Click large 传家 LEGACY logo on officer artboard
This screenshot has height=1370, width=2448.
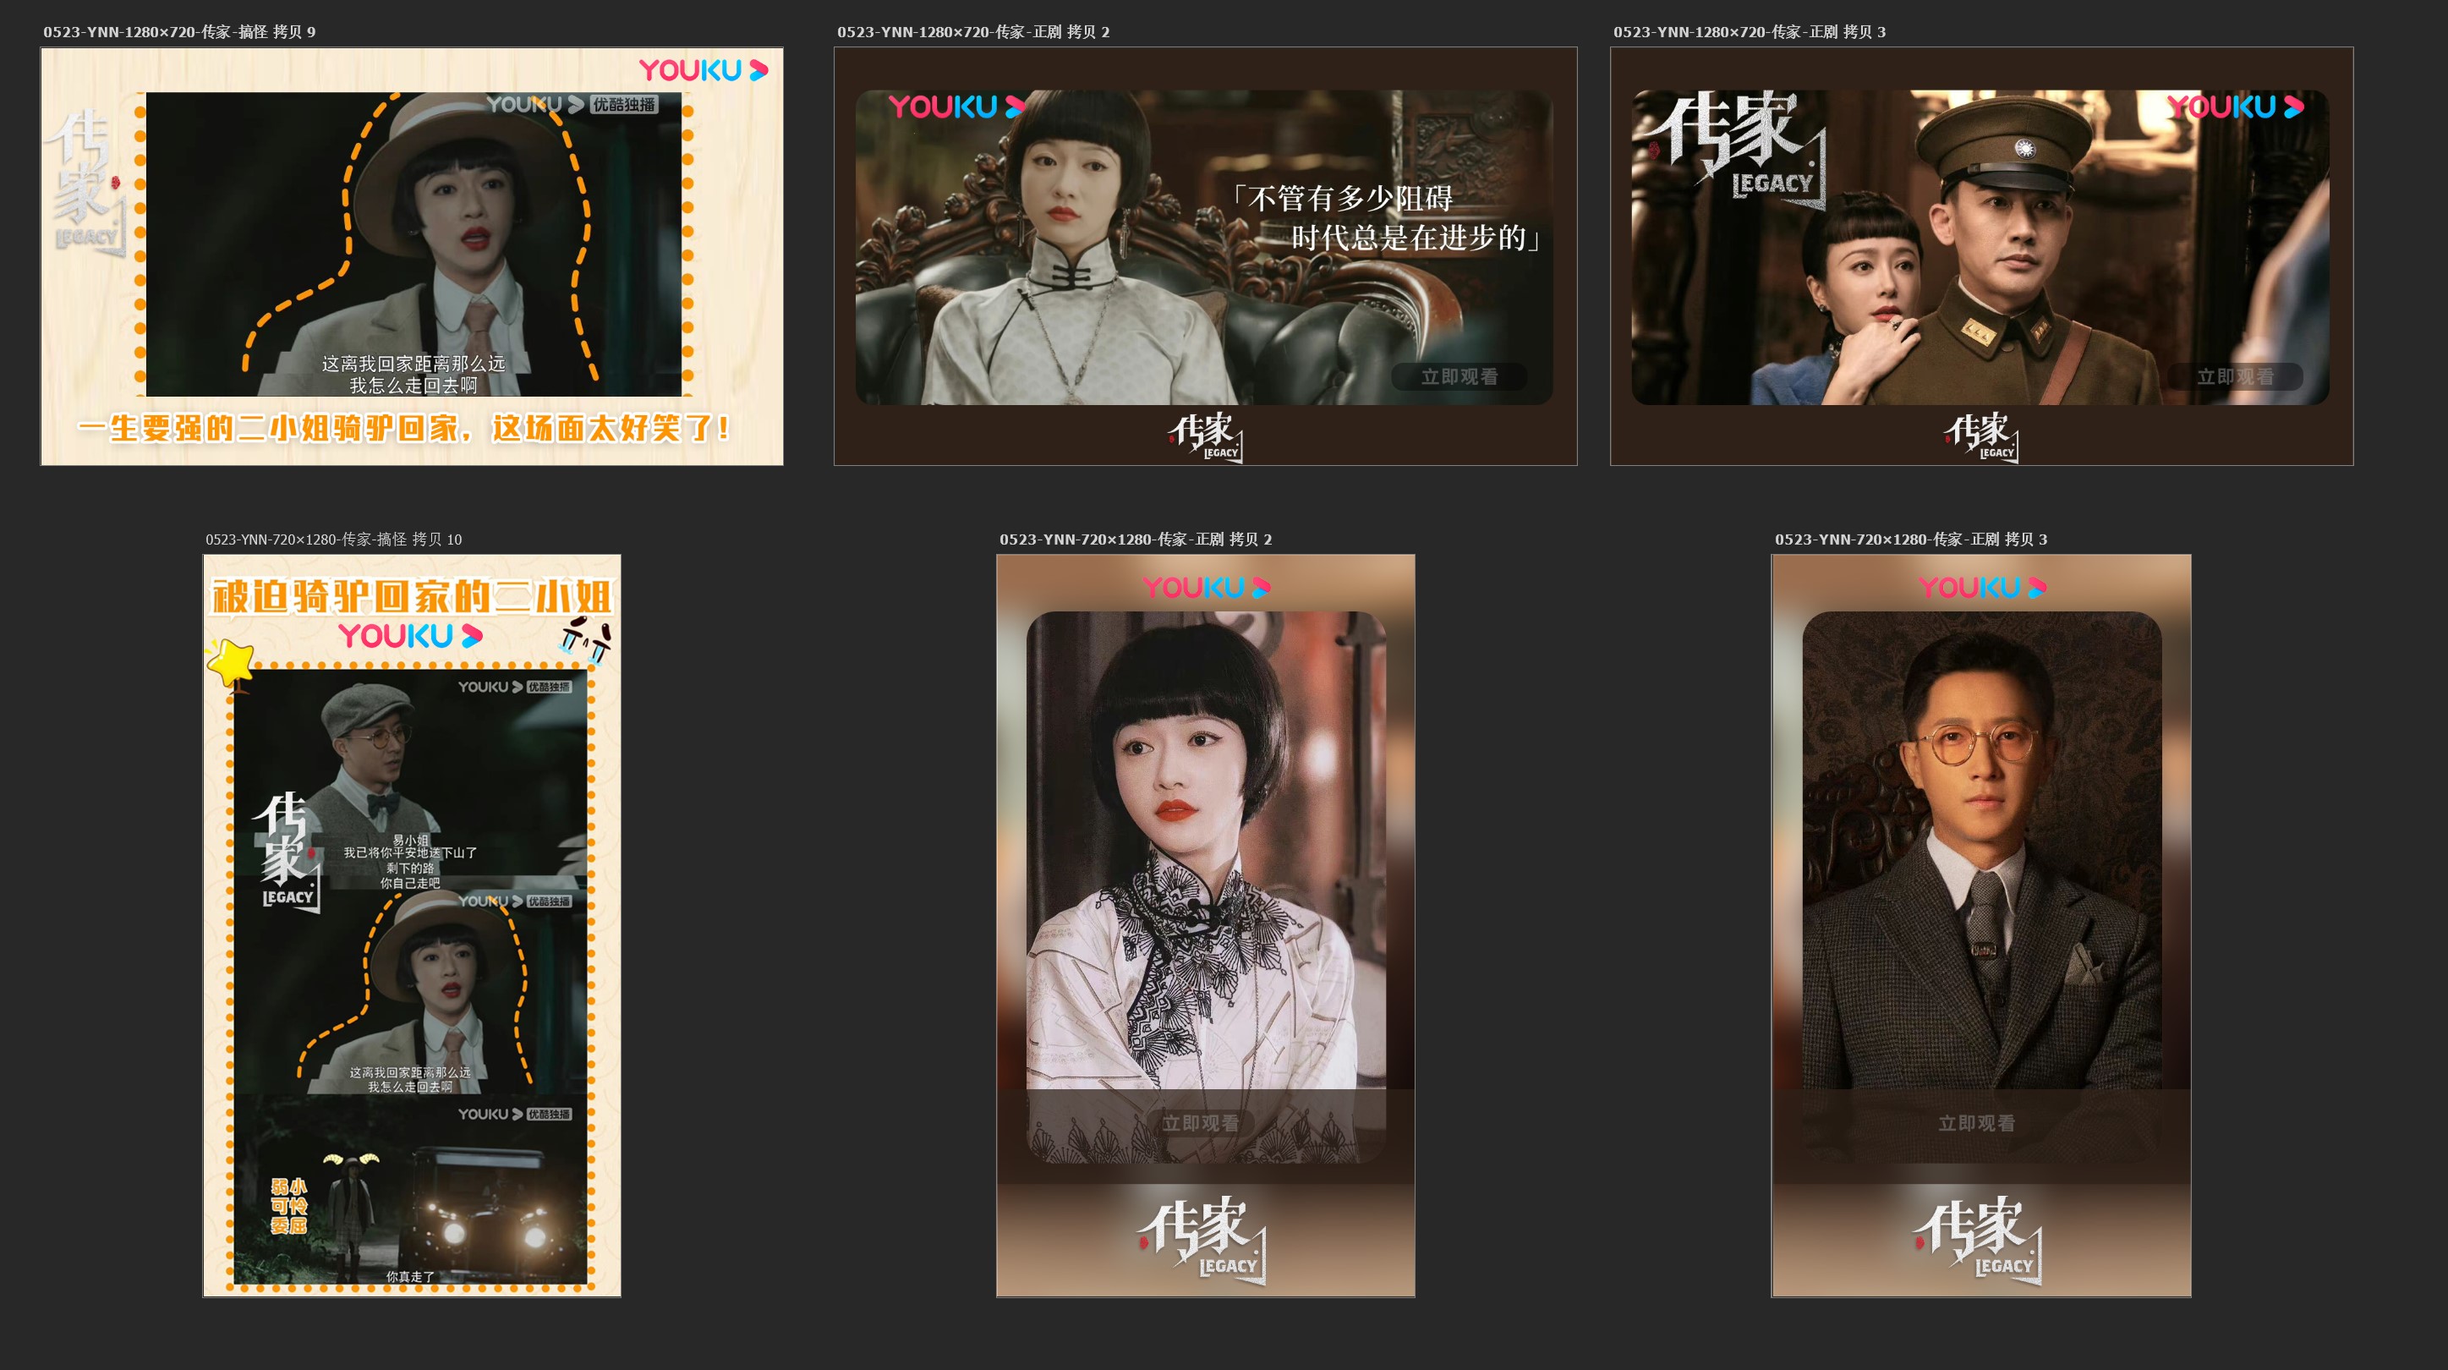(1738, 150)
